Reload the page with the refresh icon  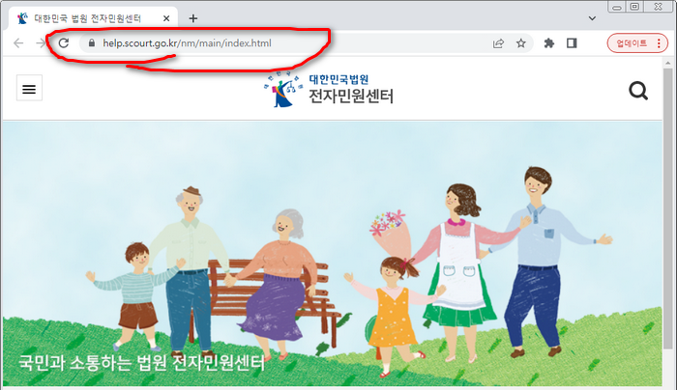64,43
